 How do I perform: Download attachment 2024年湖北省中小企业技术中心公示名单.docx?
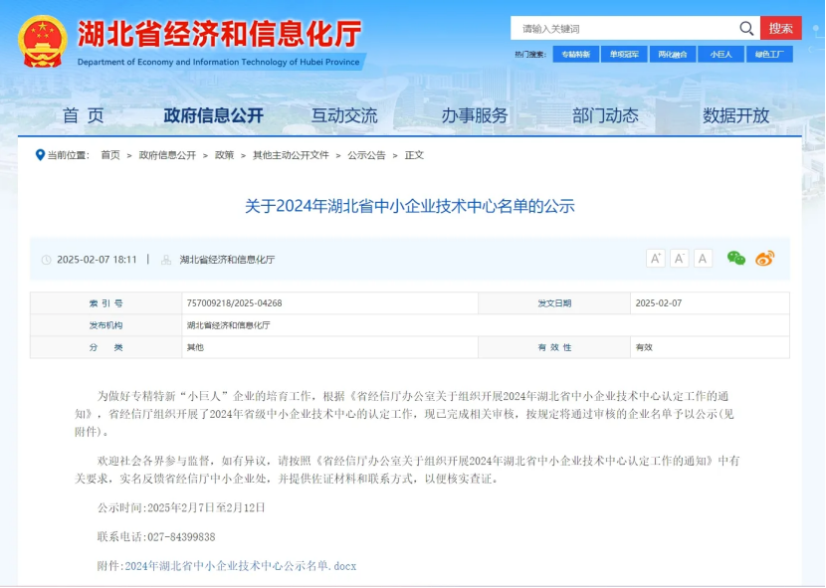click(x=241, y=566)
